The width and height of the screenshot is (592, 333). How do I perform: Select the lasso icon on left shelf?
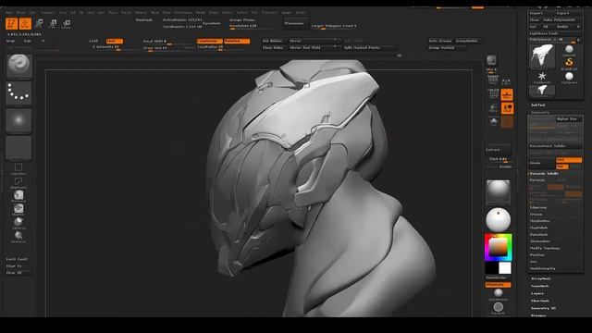[x=18, y=182]
